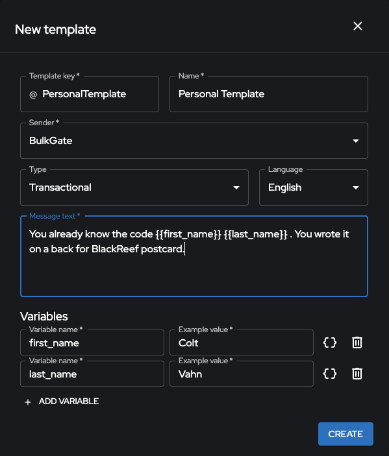
Task: Edit example value Colt
Action: click(242, 342)
